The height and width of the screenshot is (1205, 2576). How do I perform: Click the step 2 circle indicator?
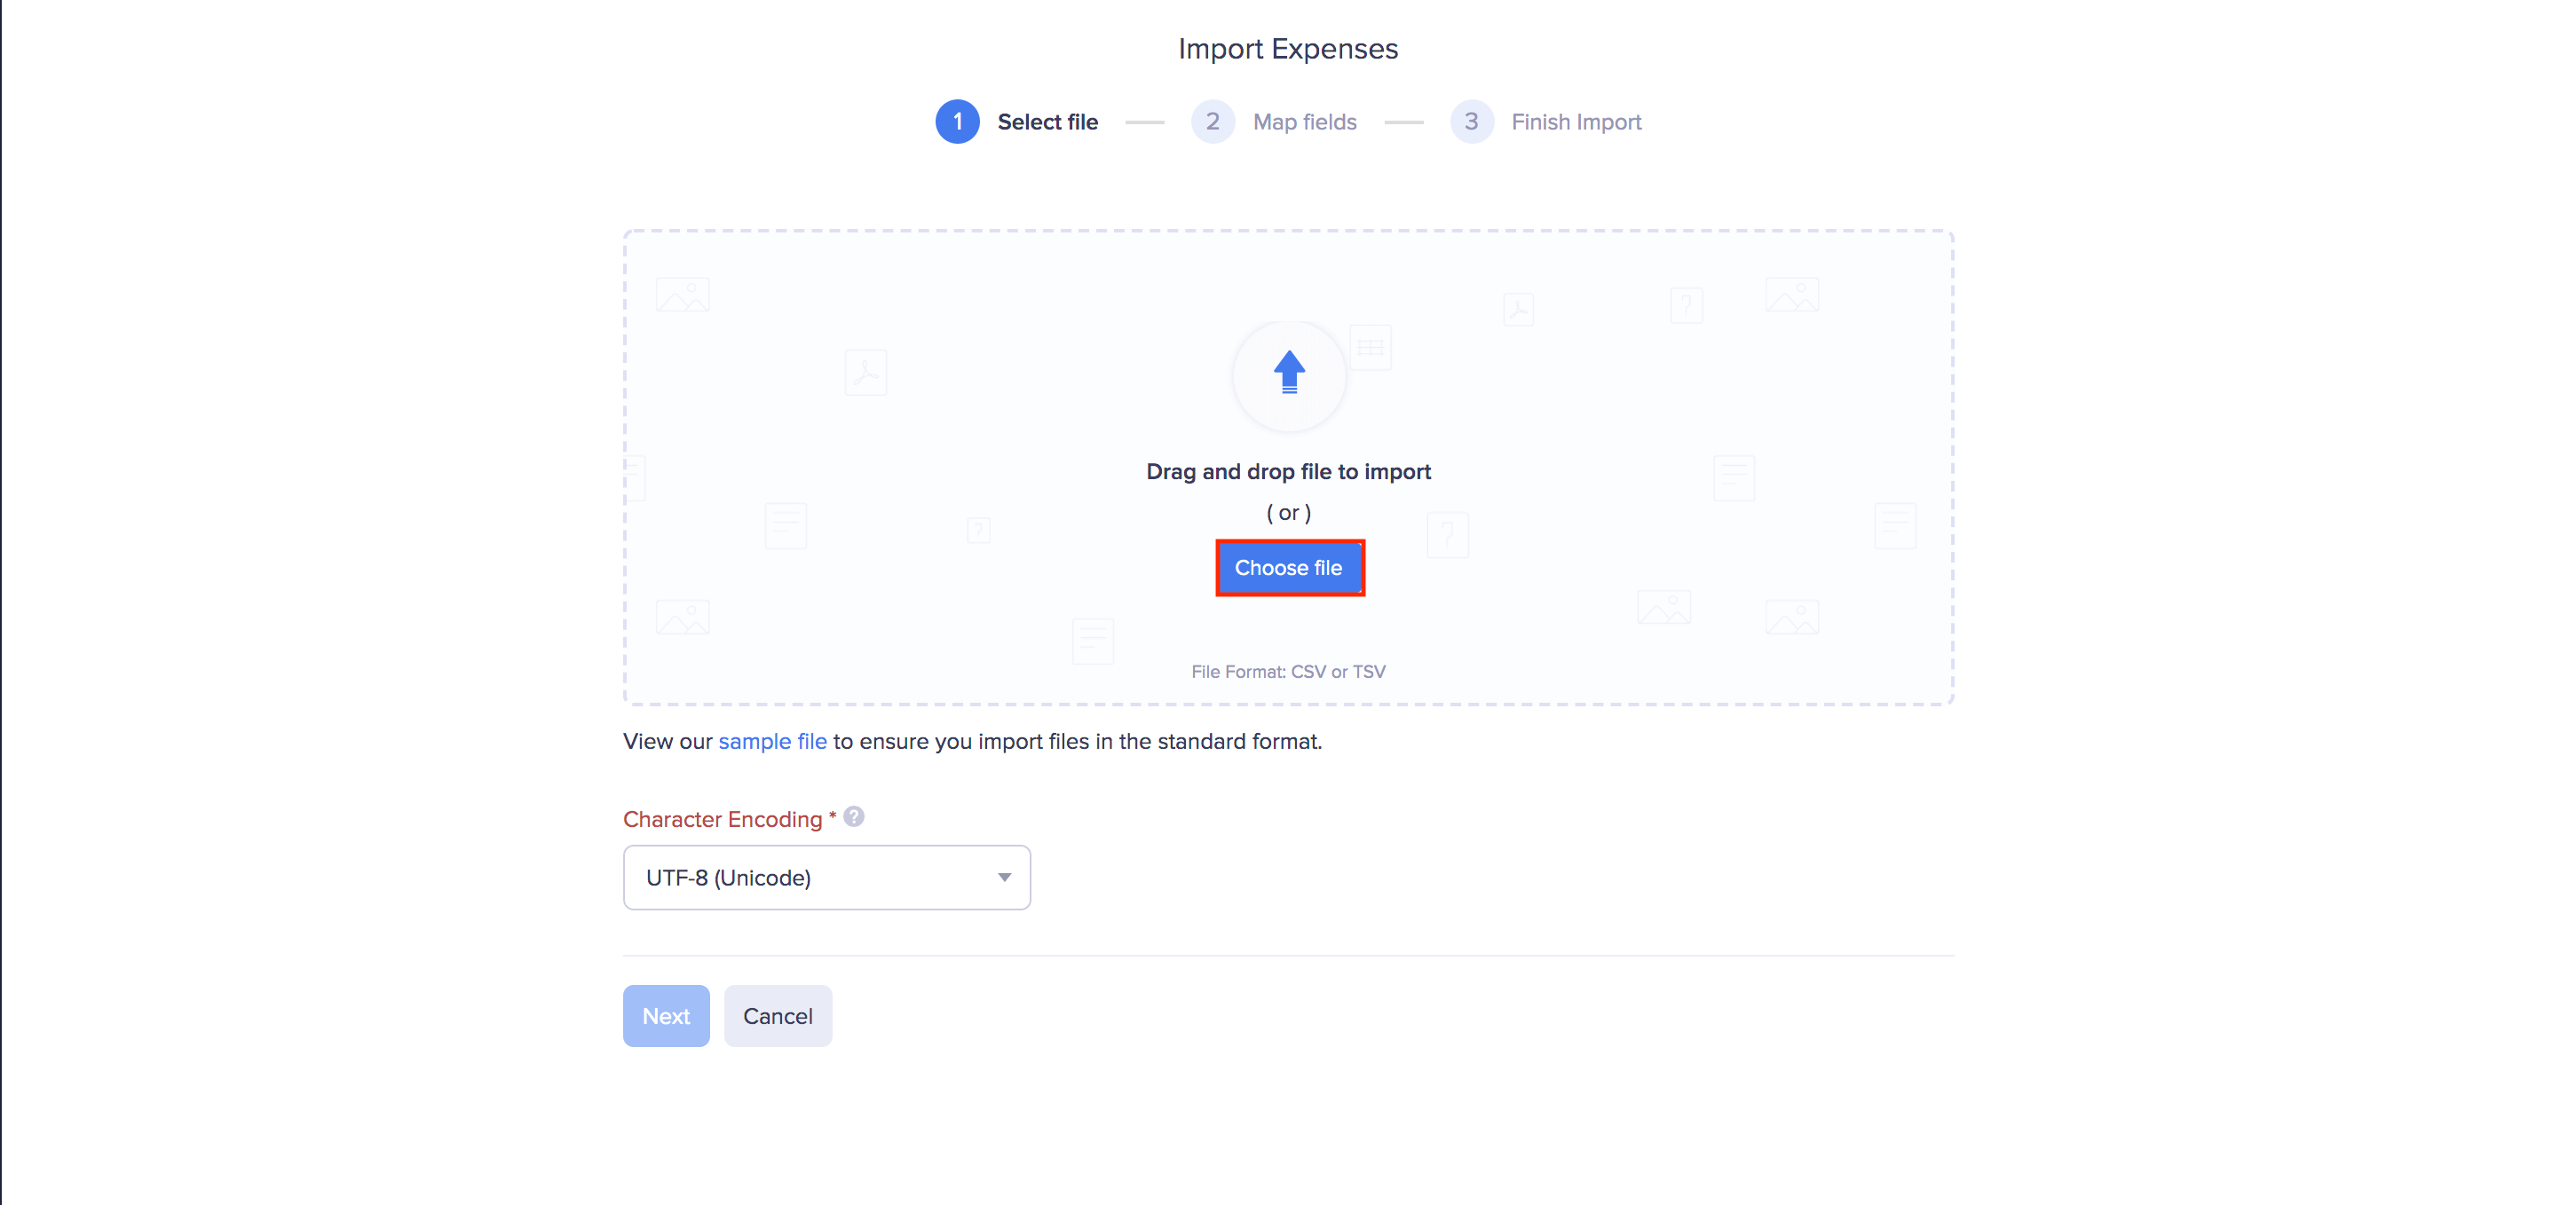[1212, 122]
